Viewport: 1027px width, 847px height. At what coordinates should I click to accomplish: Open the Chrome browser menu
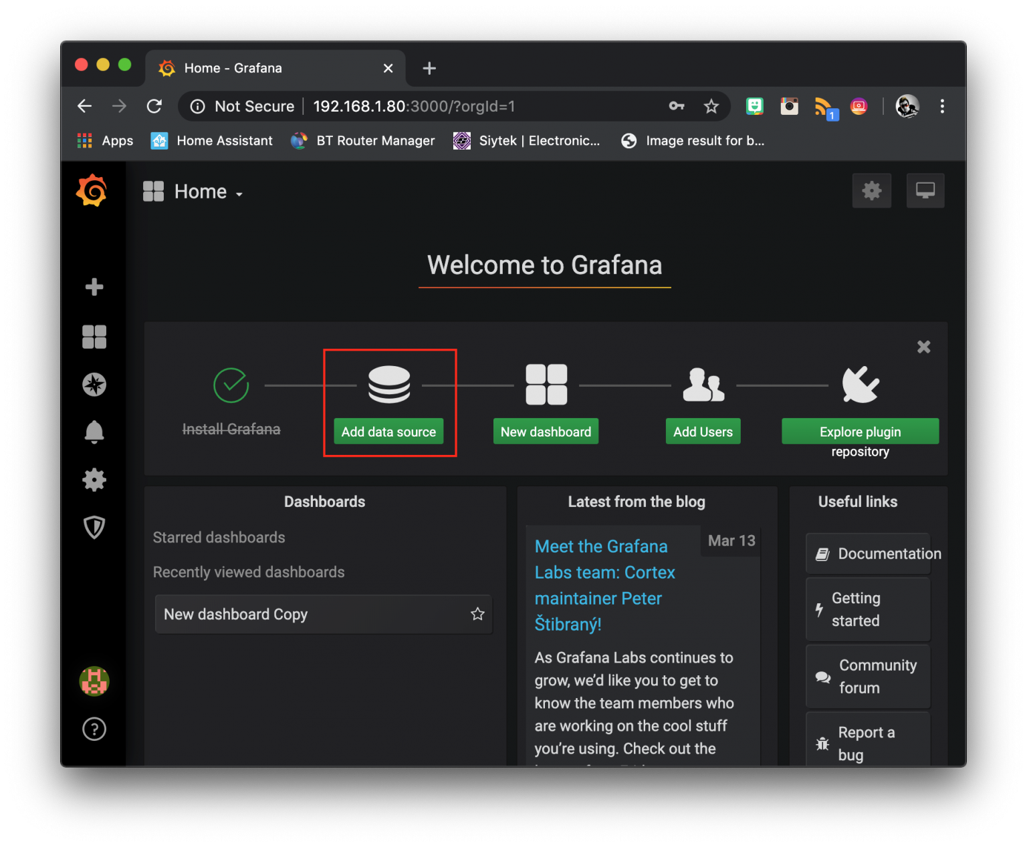click(943, 106)
